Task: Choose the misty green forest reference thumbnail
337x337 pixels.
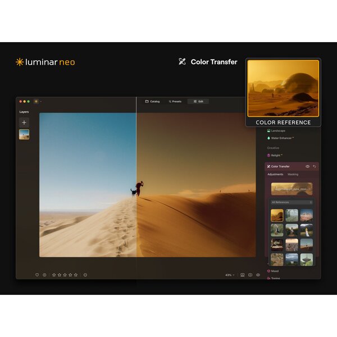Action: pyautogui.click(x=292, y=215)
